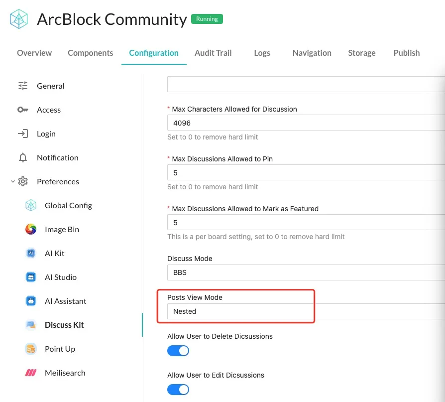
Task: Select Point Up under Preferences
Action: (x=60, y=349)
